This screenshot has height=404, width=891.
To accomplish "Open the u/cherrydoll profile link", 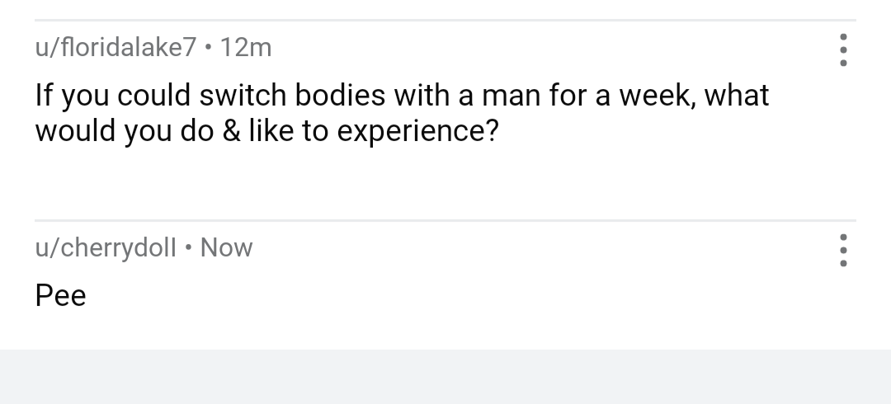I will click(105, 247).
